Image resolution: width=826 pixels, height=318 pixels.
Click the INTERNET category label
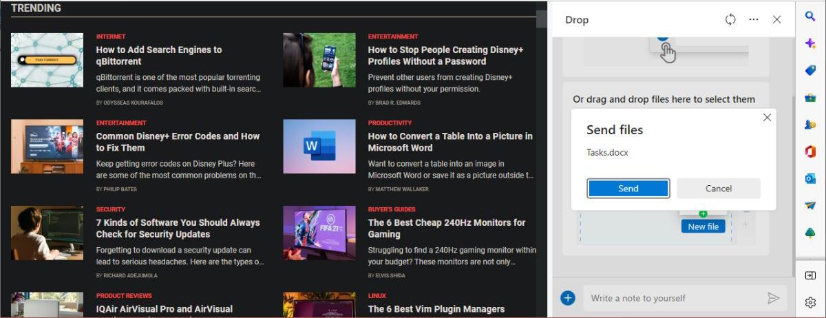pyautogui.click(x=111, y=36)
